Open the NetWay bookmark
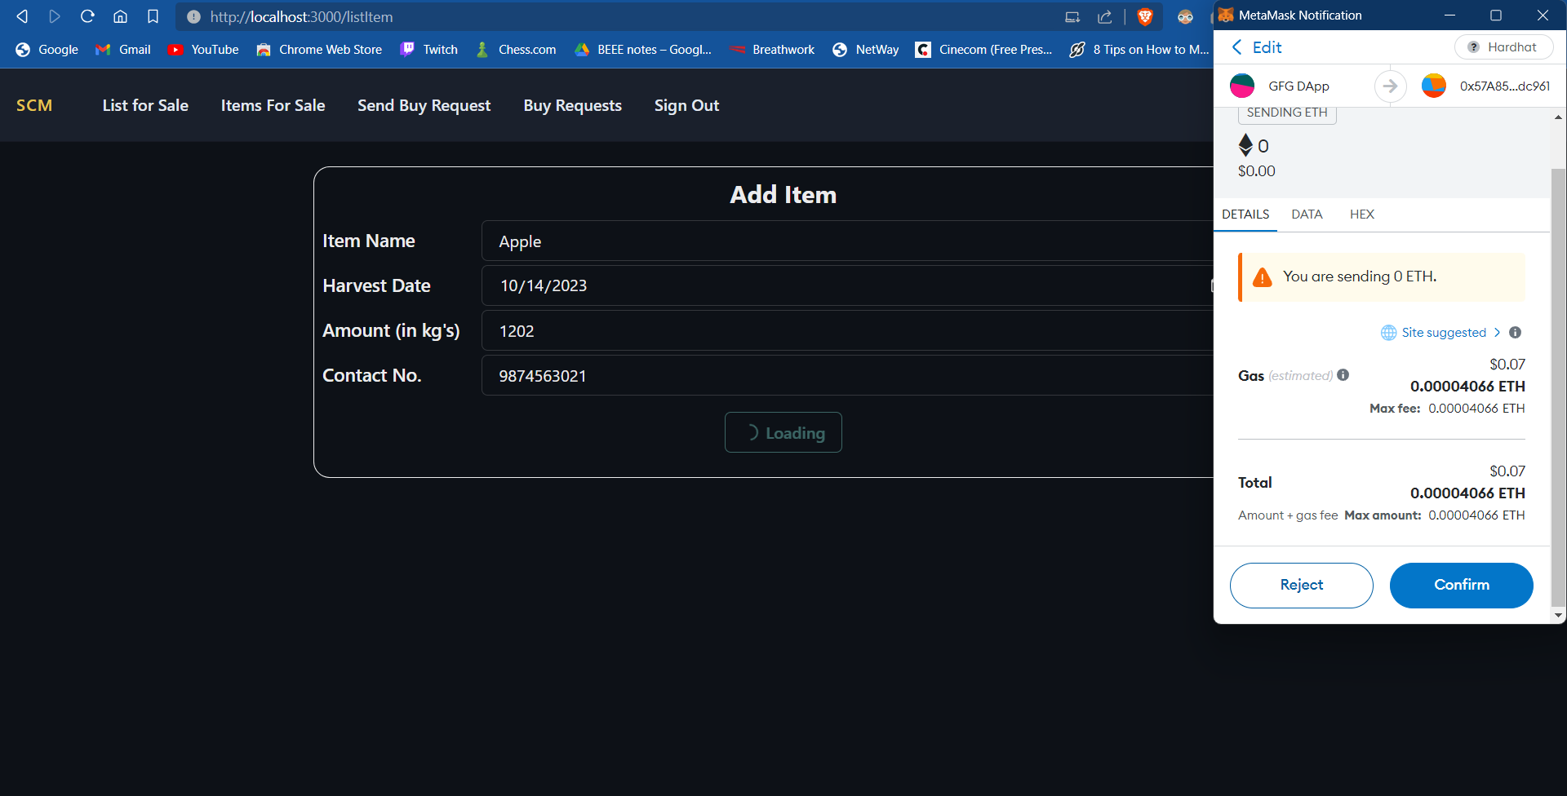 click(x=865, y=50)
